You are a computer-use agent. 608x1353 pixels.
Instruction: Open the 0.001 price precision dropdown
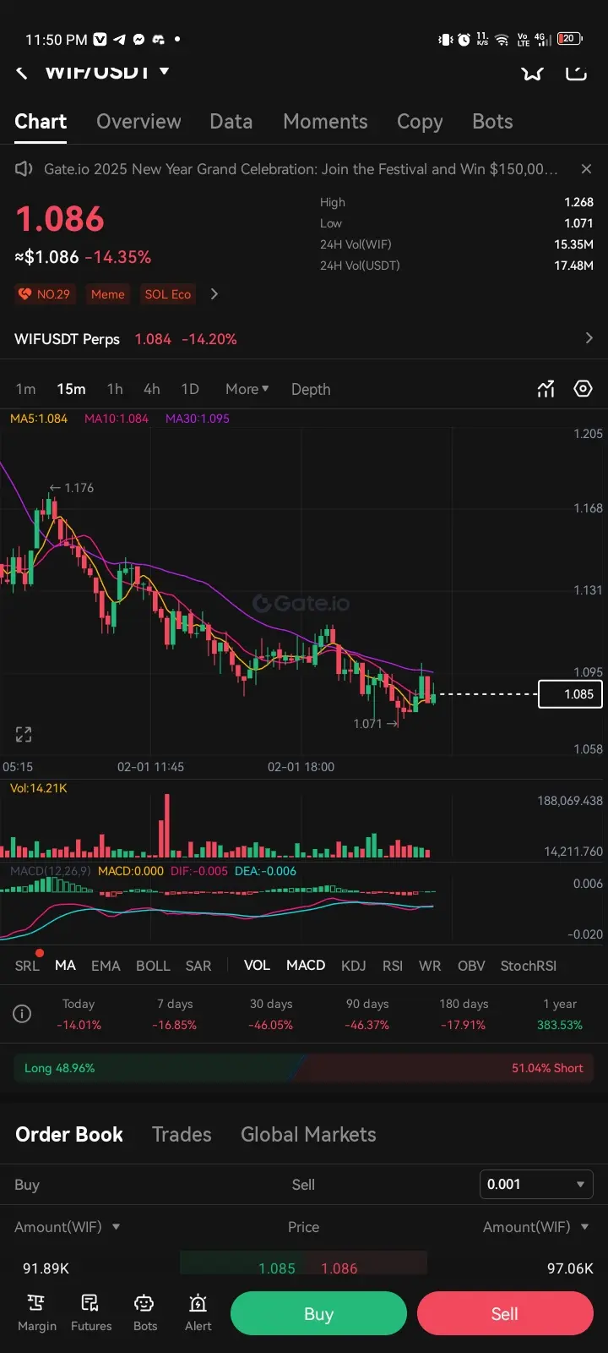point(536,1185)
